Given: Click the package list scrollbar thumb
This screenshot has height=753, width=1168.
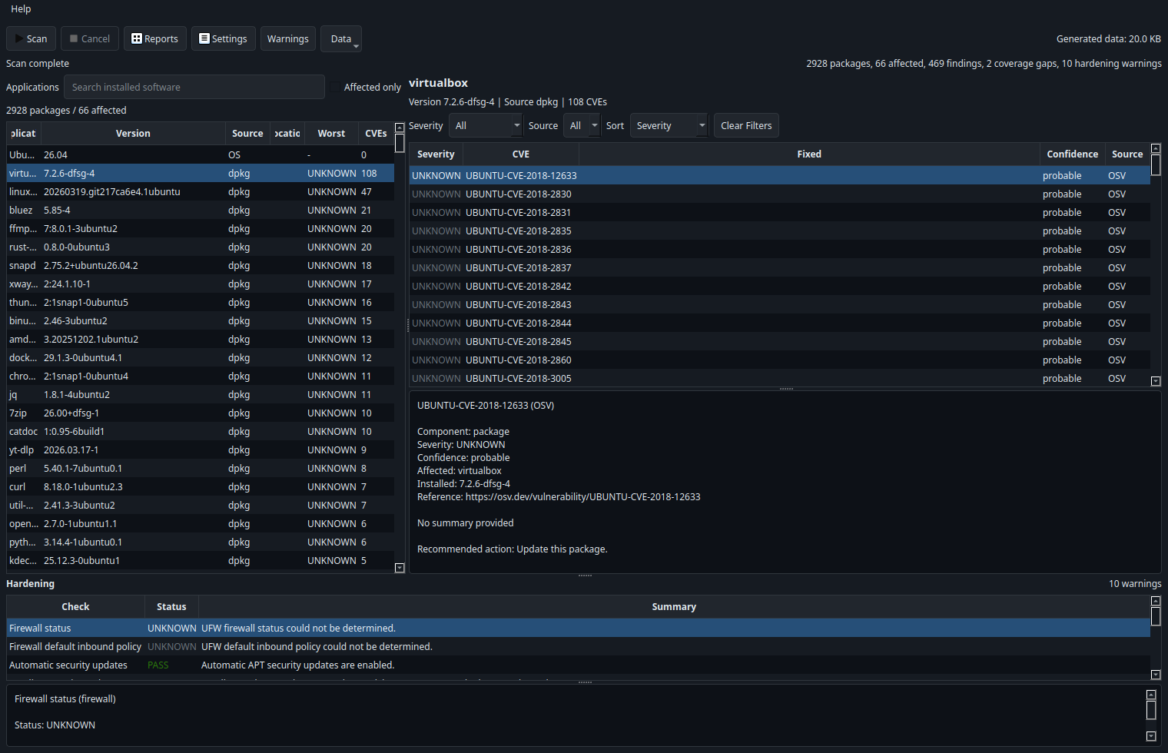Looking at the screenshot, I should tap(400, 143).
